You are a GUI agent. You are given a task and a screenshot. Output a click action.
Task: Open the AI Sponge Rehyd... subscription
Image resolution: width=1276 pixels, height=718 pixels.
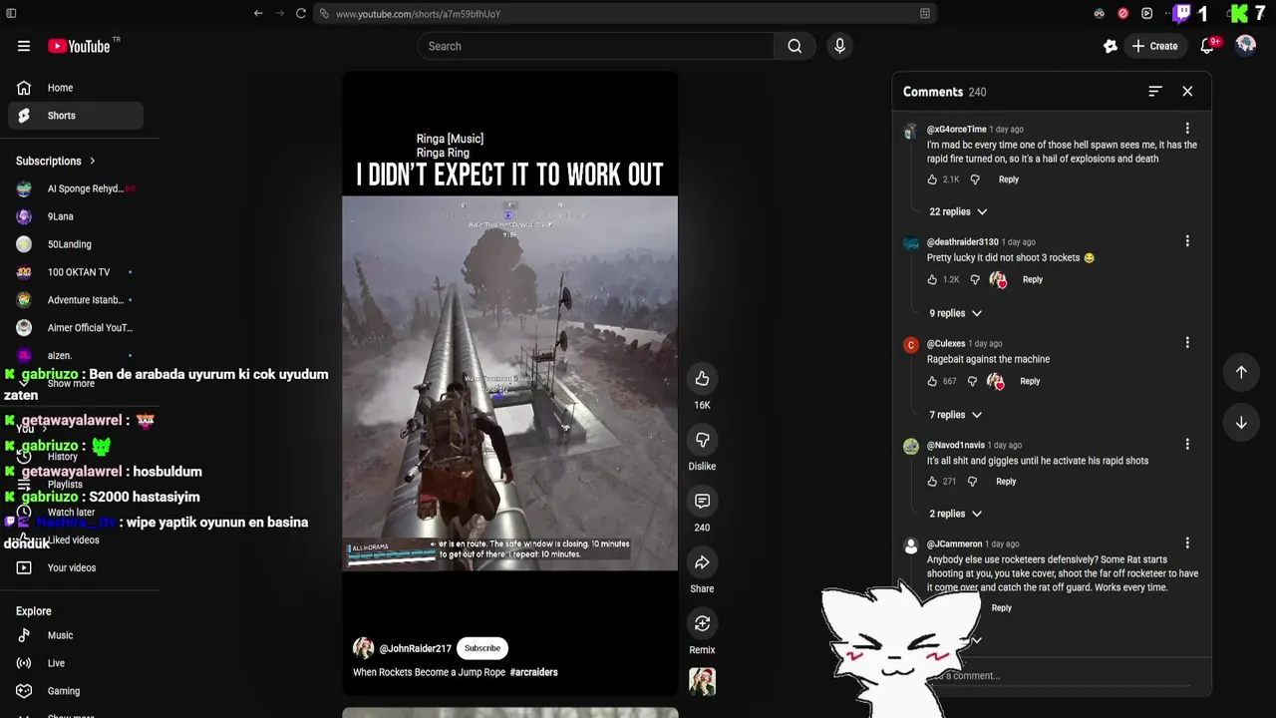[76, 188]
